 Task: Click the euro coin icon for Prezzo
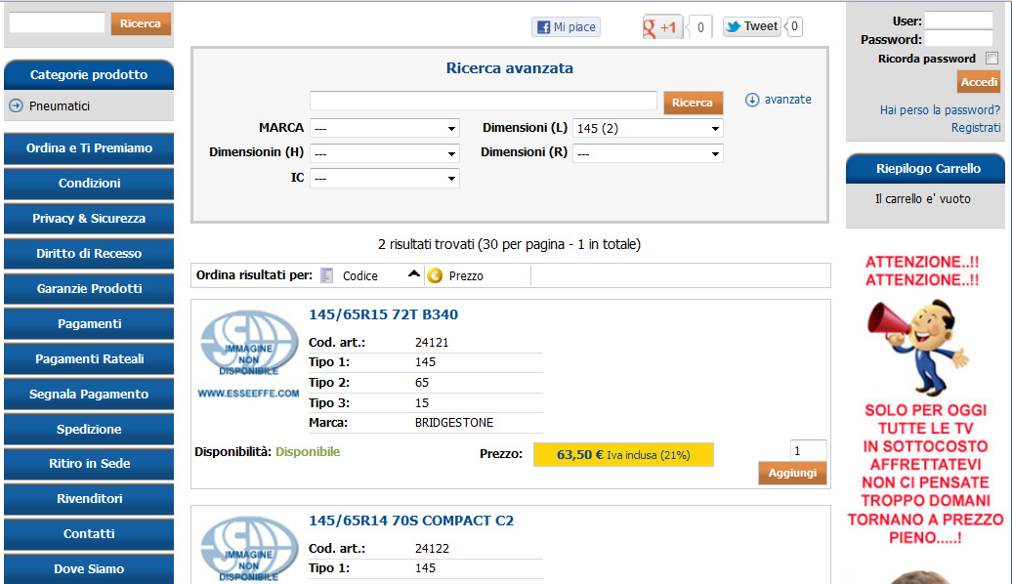pyautogui.click(x=435, y=275)
